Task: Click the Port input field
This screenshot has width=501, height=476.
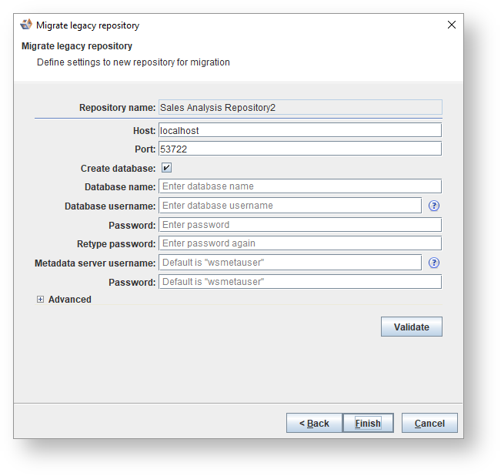Action: [x=299, y=149]
